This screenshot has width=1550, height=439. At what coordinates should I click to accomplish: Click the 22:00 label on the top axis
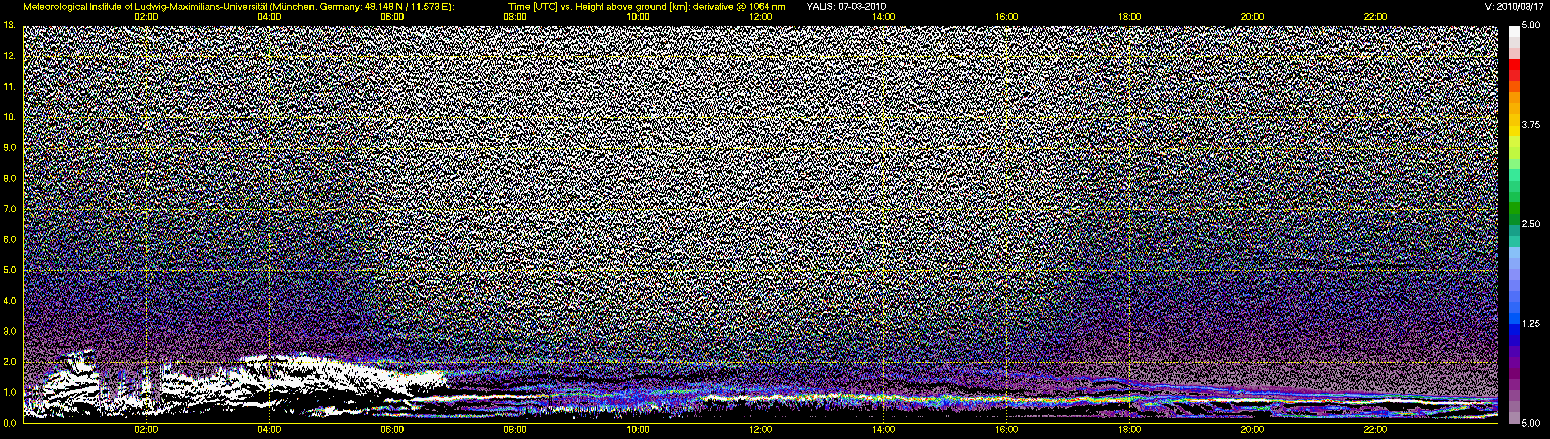pyautogui.click(x=1375, y=17)
